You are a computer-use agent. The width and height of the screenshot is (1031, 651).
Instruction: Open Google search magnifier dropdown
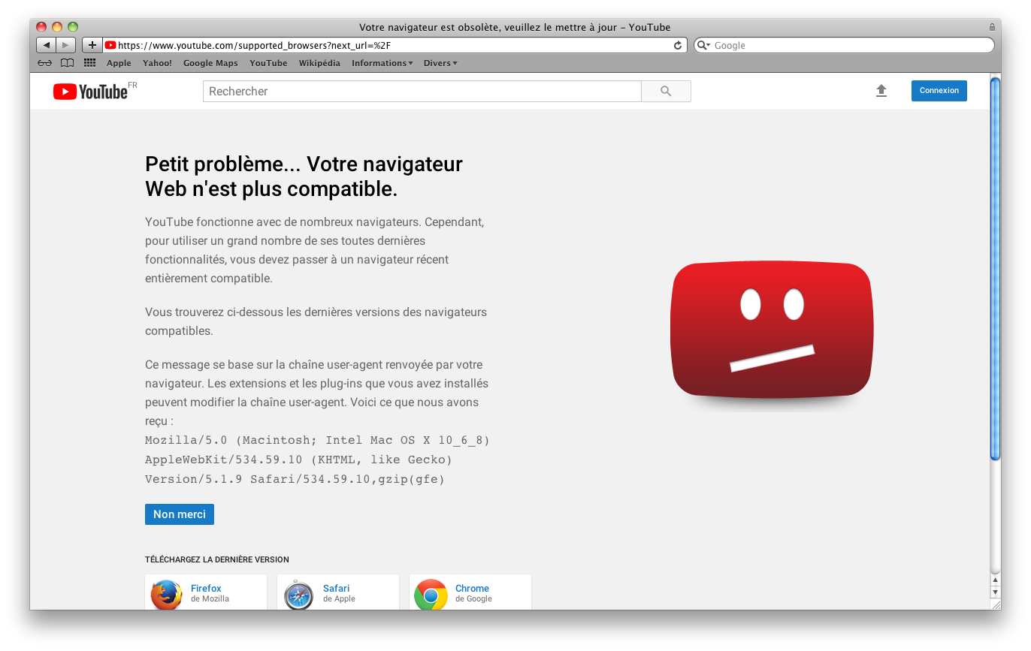pos(703,45)
